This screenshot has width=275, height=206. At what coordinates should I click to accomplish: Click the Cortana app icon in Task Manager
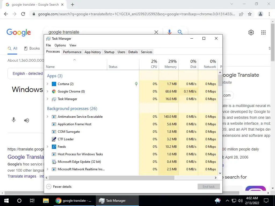[54, 84]
